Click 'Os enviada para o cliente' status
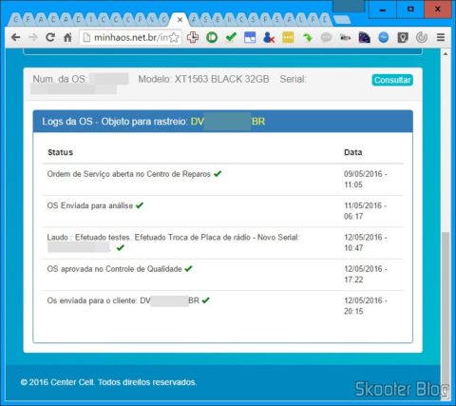 [123, 300]
